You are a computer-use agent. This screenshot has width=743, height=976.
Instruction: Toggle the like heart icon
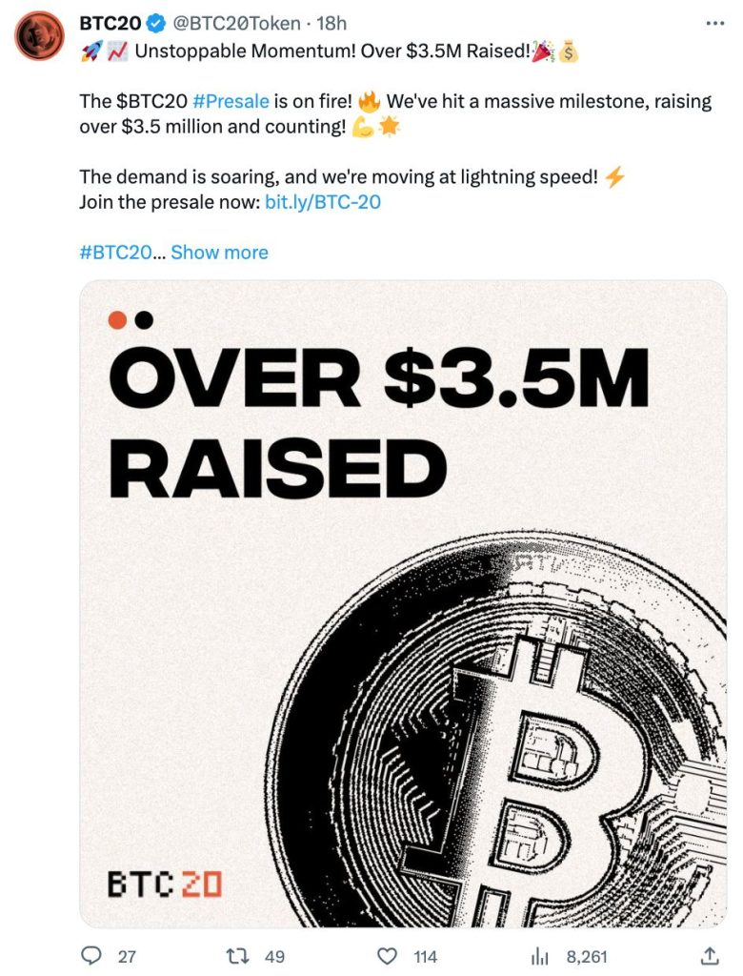click(387, 955)
